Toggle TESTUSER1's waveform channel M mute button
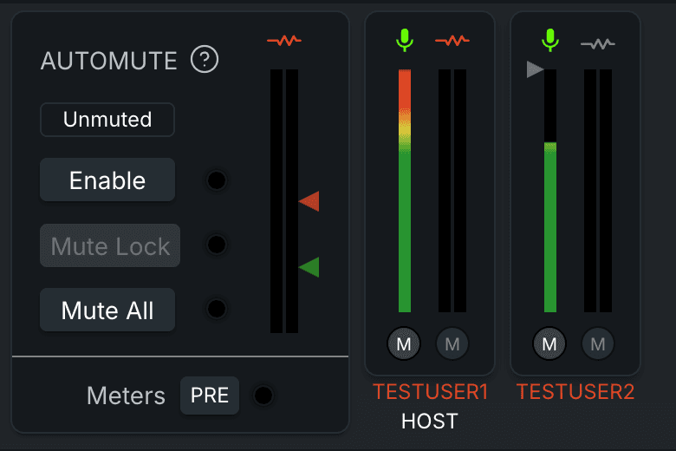The image size is (676, 451). [x=452, y=344]
